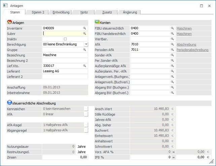Click the magnifier icon in Gruppe field

(x=85, y=50)
